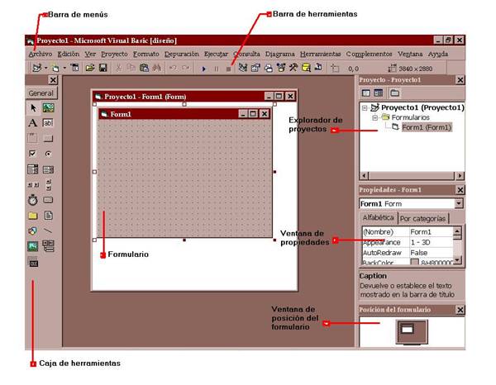The height and width of the screenshot is (385, 496).
Task: Click the BackColor color swatch in properties
Action: click(414, 262)
